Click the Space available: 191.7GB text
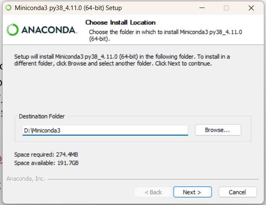This screenshot has height=205, width=266. coord(46,163)
